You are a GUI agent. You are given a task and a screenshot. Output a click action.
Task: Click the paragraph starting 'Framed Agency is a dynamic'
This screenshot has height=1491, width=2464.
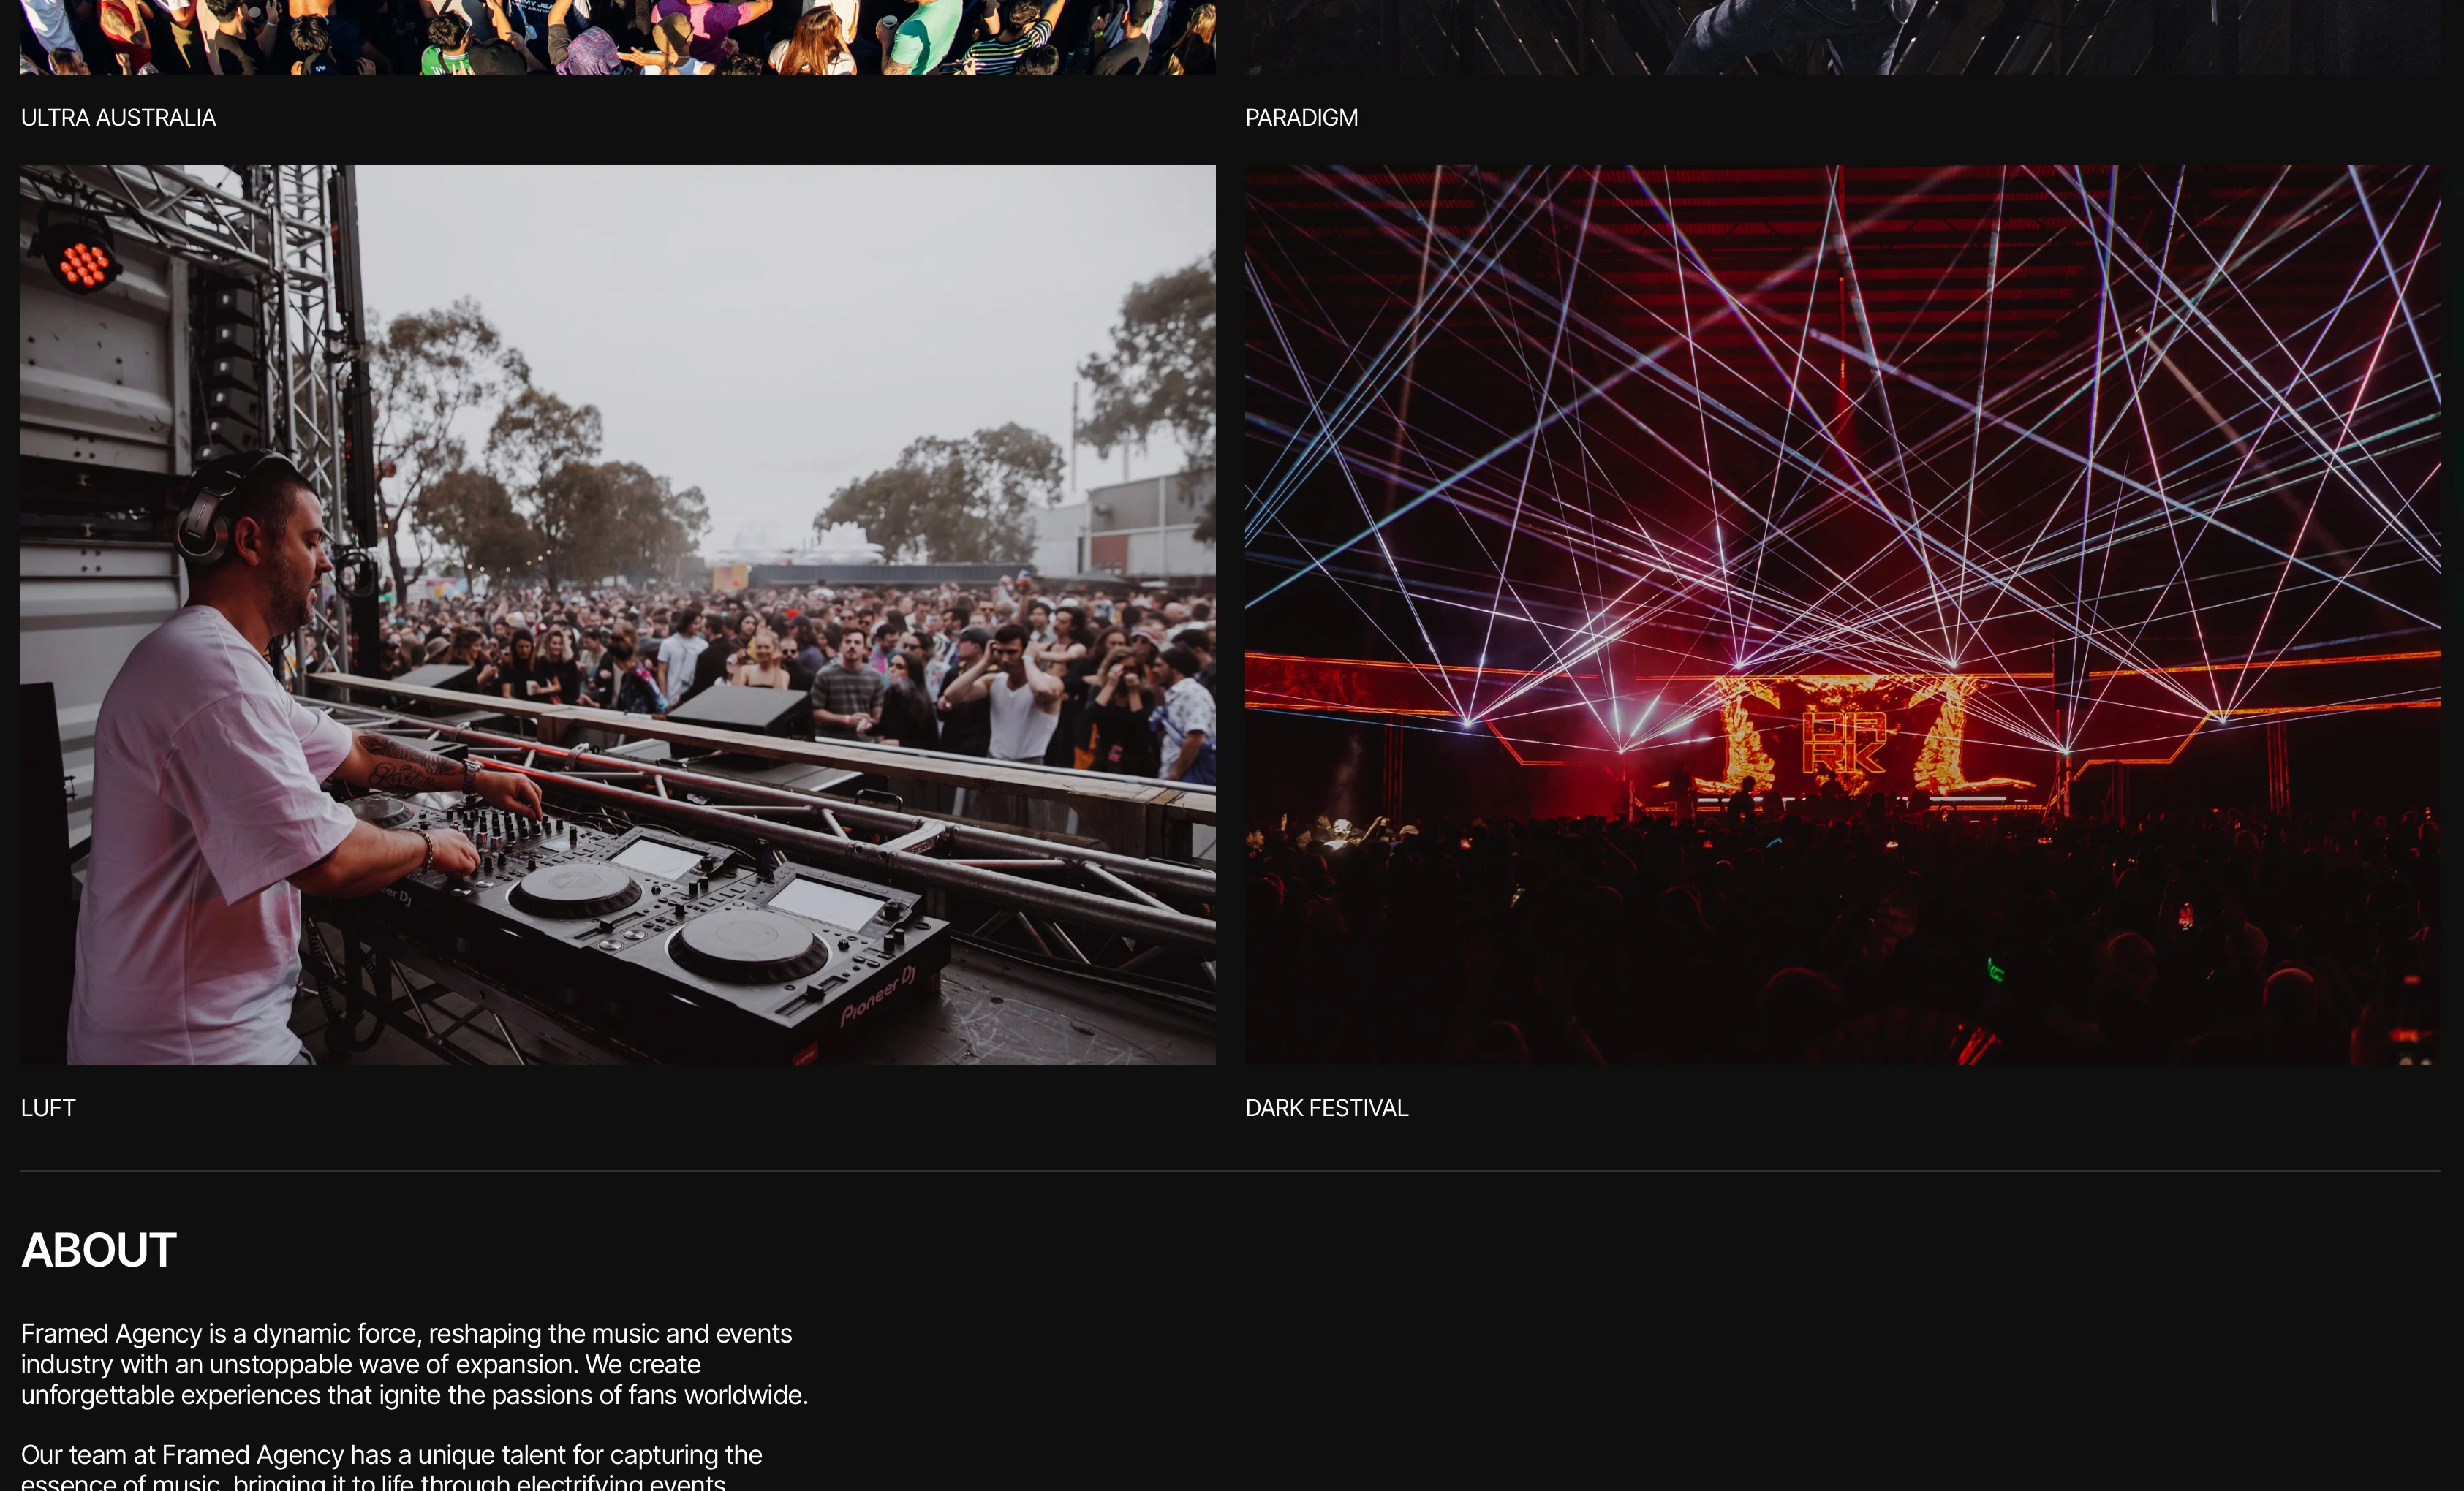point(414,1364)
